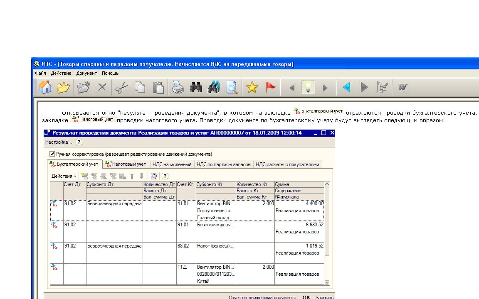Select the 68.02 credit account cell
Viewport: 479px width, 299px height.
pos(185,246)
